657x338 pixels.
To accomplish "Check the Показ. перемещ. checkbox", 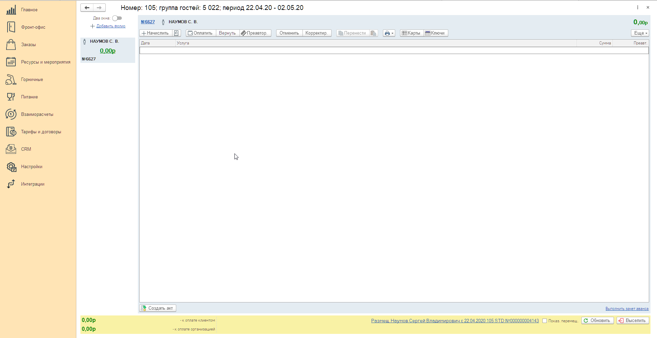I will tap(544, 321).
